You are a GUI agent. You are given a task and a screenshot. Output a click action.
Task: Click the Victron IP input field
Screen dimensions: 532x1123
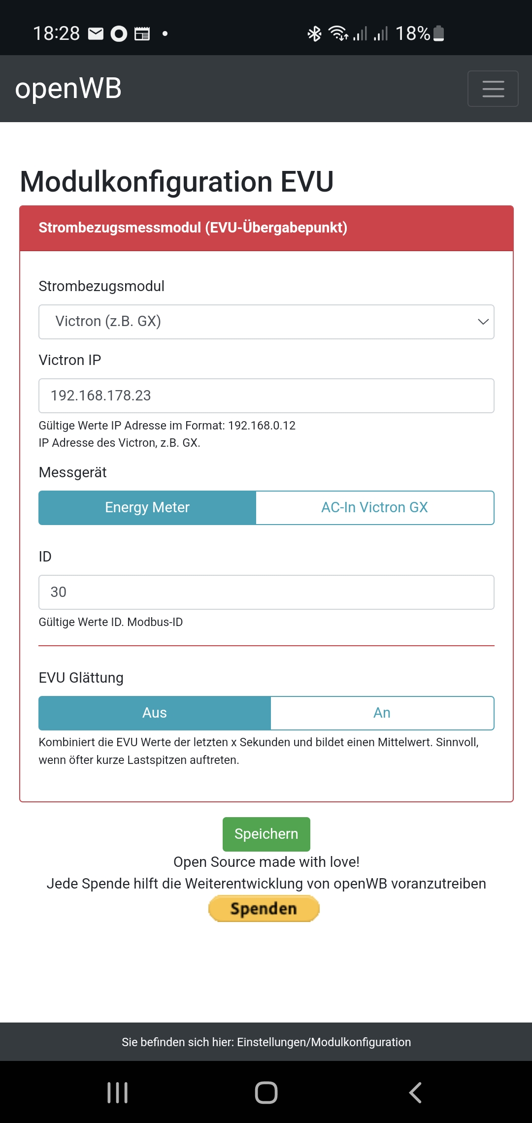tap(266, 396)
